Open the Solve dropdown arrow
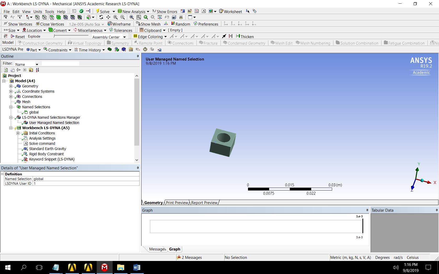This screenshot has width=439, height=274. click(114, 11)
